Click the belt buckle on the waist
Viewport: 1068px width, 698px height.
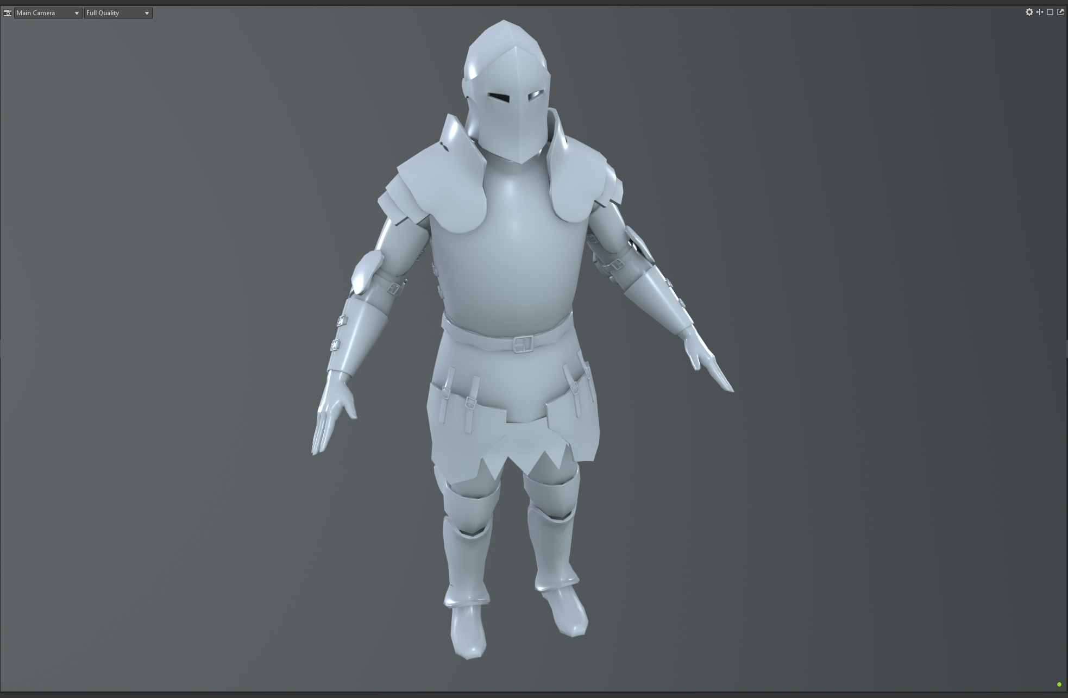click(523, 344)
